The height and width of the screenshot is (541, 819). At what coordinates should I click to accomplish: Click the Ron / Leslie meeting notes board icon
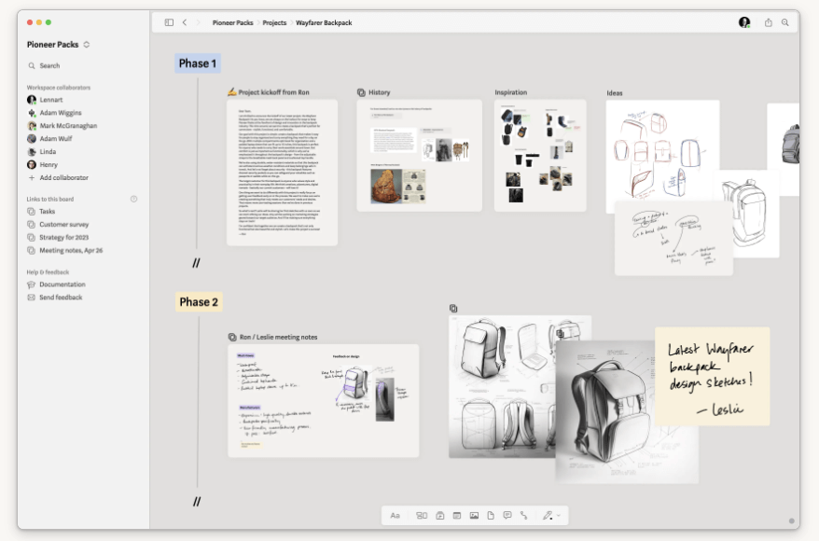pyautogui.click(x=232, y=338)
